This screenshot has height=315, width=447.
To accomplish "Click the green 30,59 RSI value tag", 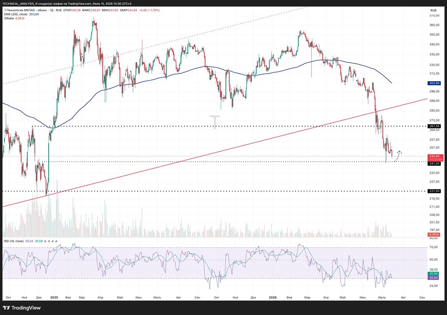I will (x=434, y=274).
